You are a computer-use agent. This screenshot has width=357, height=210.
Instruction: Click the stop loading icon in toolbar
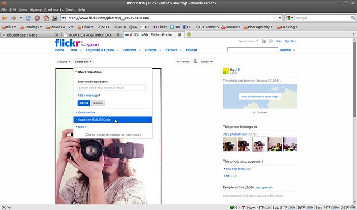tap(37, 18)
